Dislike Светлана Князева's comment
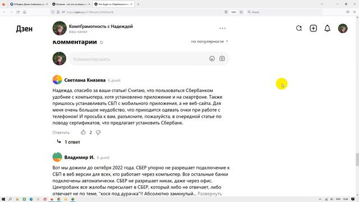 click(x=98, y=132)
